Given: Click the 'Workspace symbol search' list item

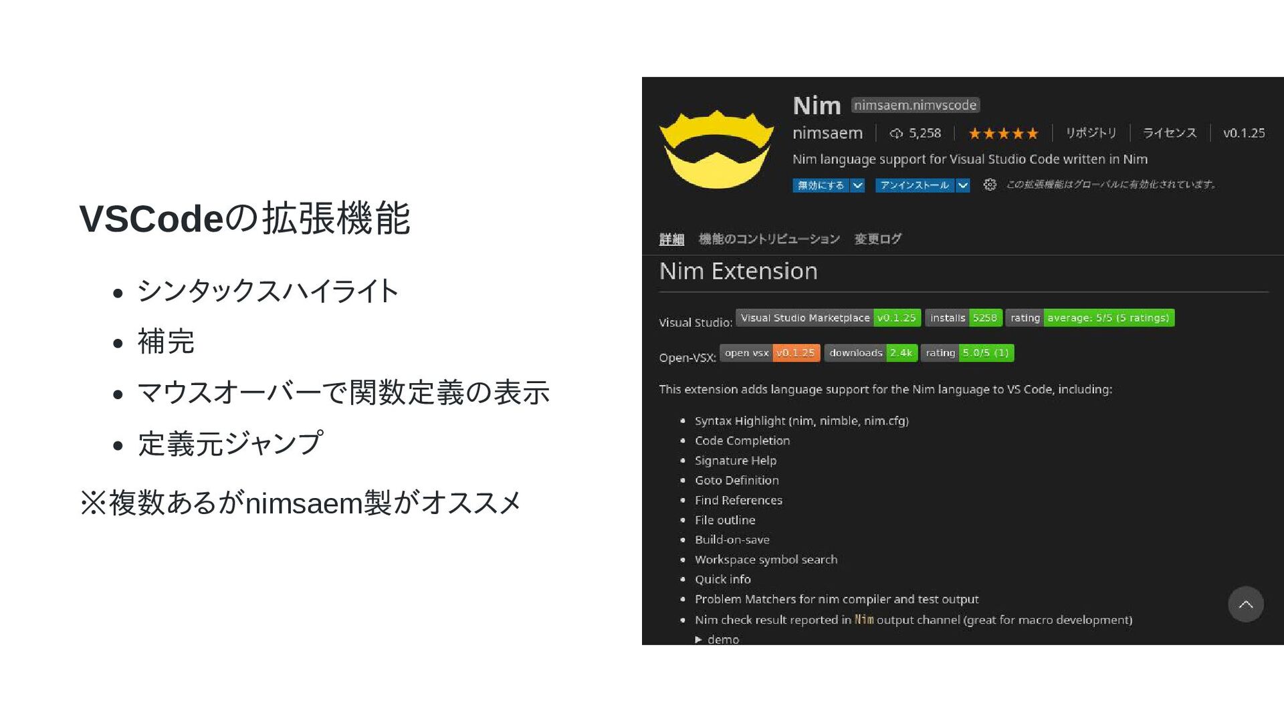Looking at the screenshot, I should coord(766,560).
